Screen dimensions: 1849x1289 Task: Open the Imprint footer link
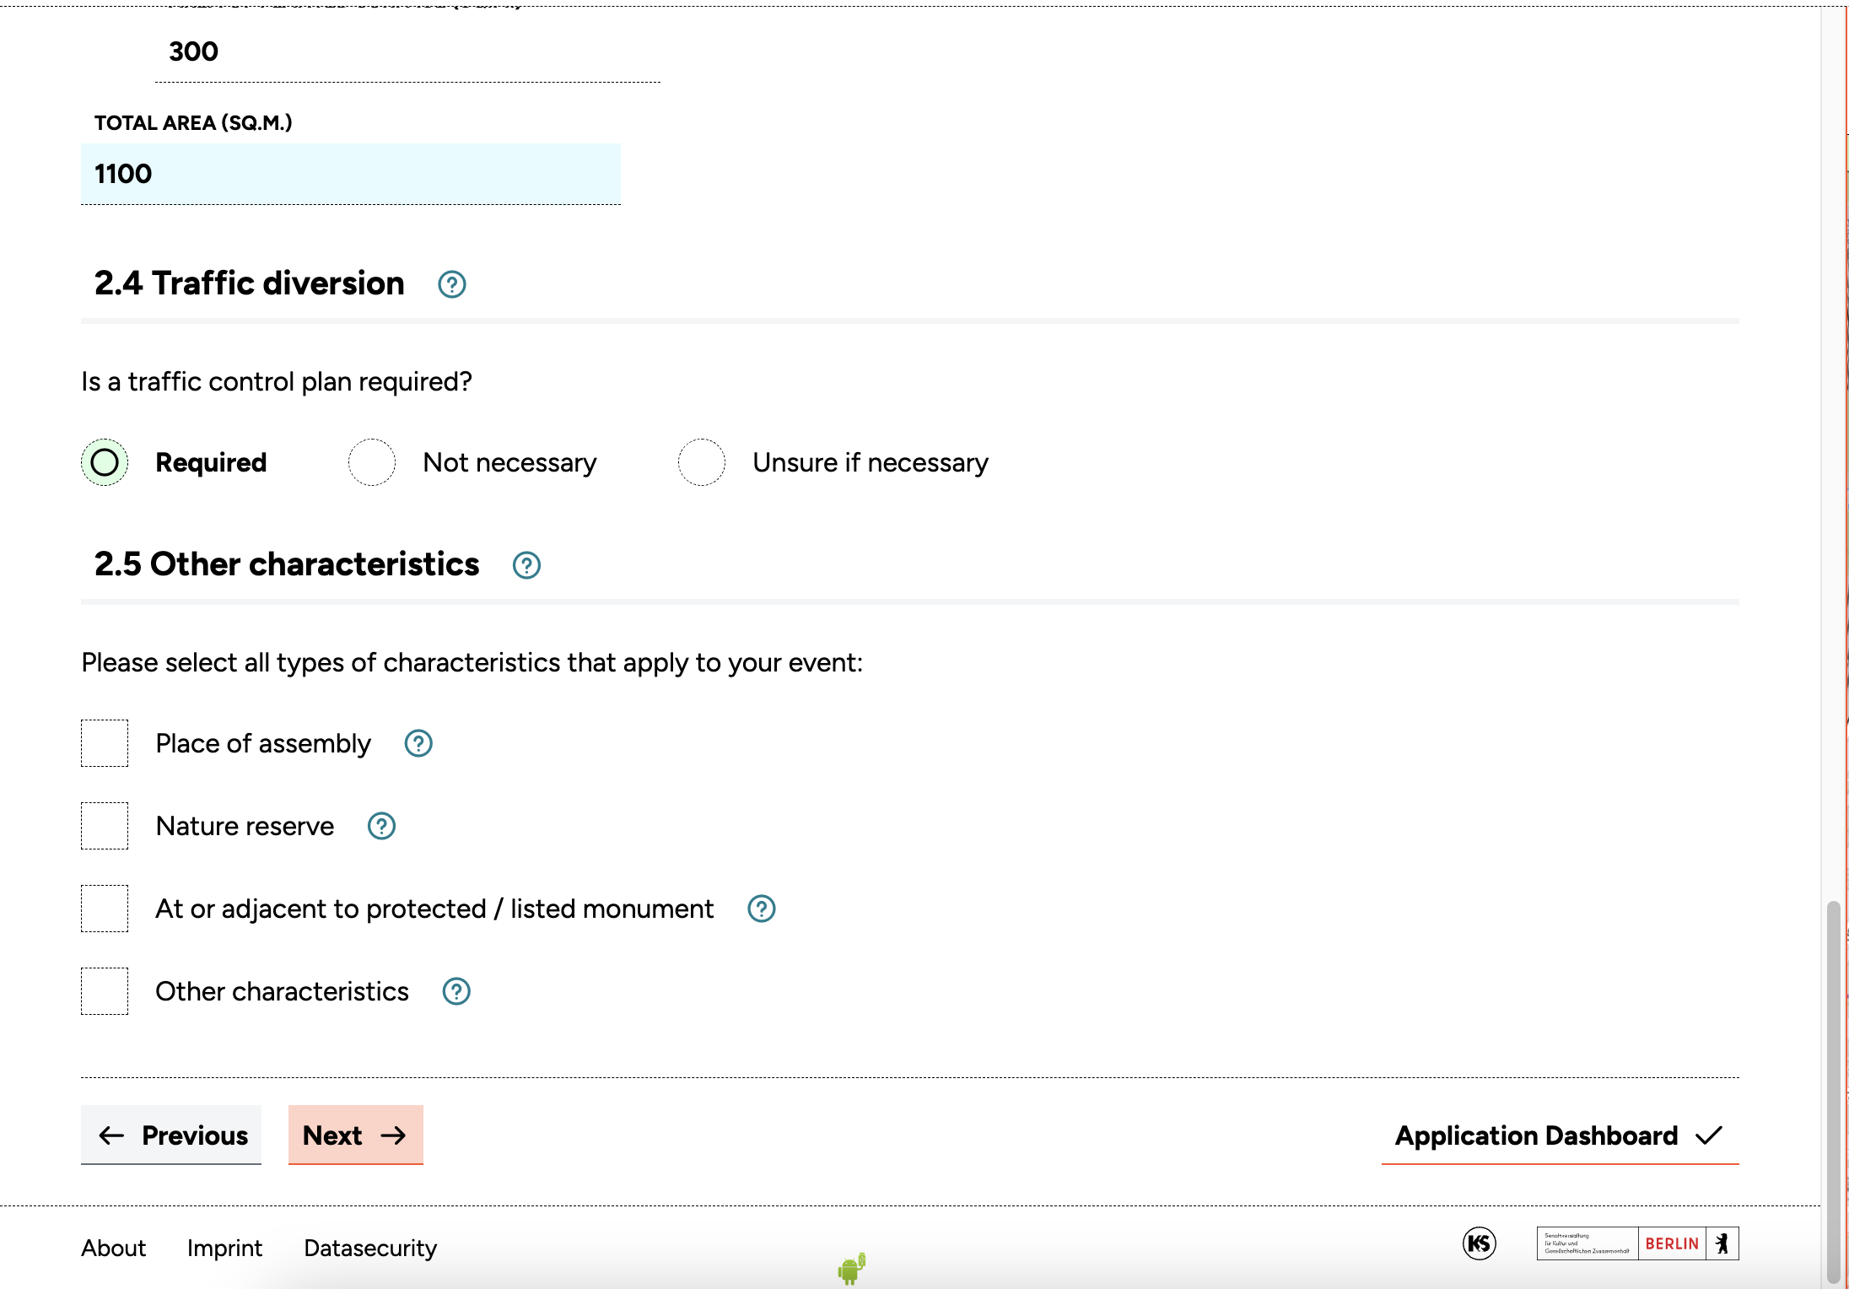pos(224,1248)
